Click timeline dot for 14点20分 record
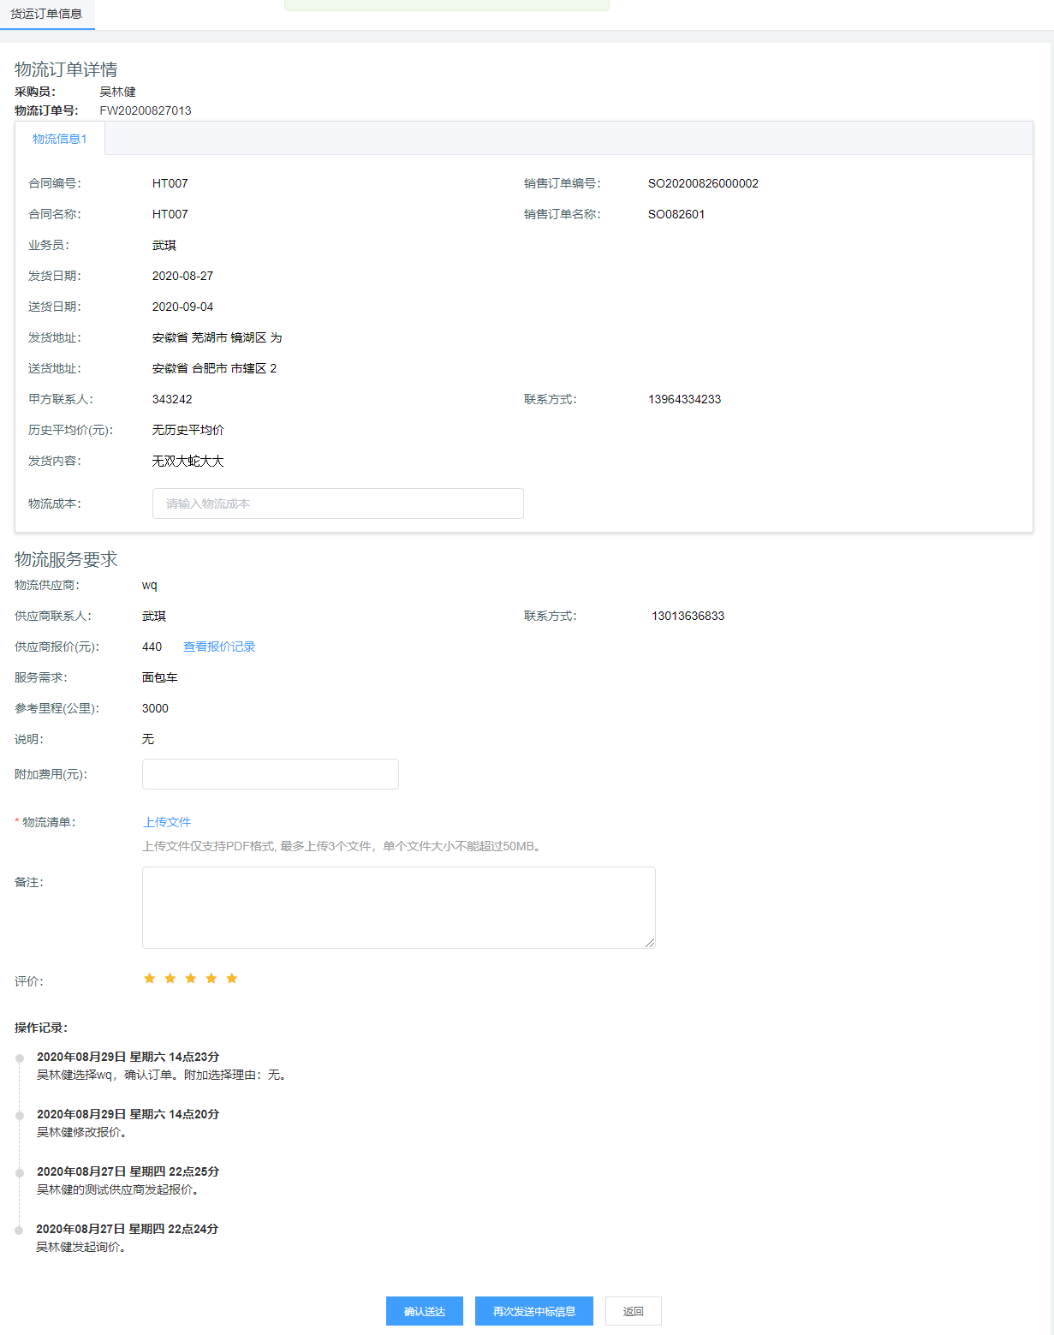1054x1335 pixels. click(x=20, y=1116)
